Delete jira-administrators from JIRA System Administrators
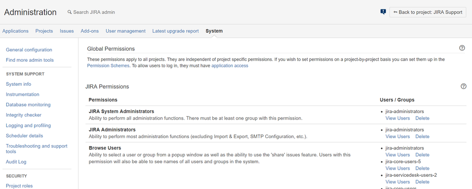The image size is (472, 189). 422,118
